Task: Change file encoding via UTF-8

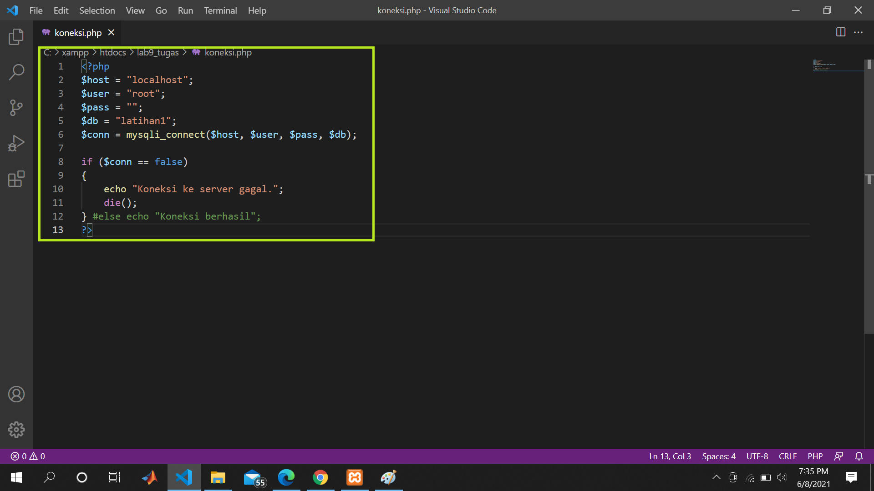Action: coord(757,456)
